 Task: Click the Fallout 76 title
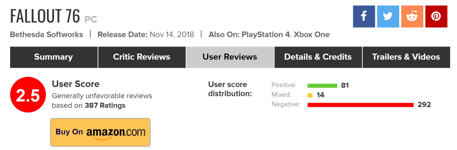coord(45,16)
